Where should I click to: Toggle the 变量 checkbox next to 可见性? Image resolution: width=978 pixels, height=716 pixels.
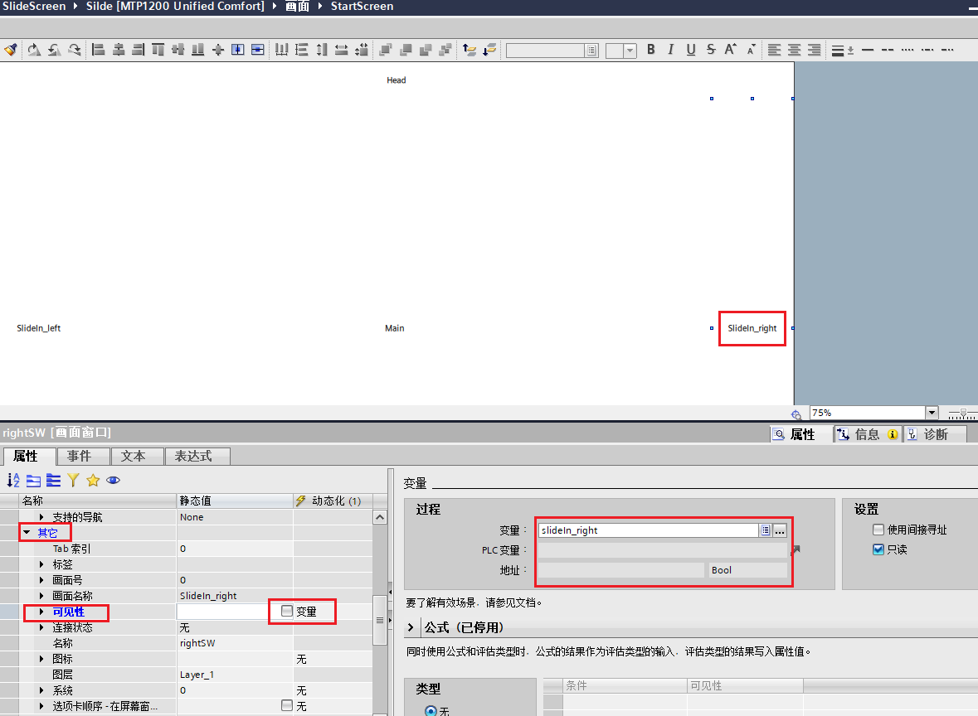click(286, 611)
